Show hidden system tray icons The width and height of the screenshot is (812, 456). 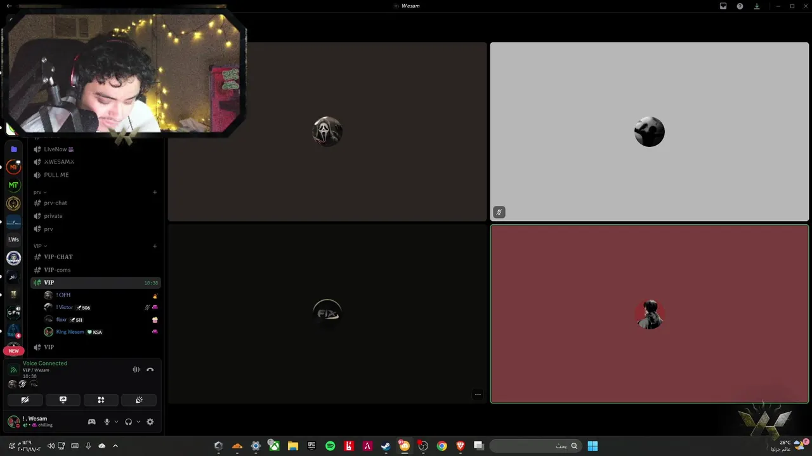click(115, 446)
